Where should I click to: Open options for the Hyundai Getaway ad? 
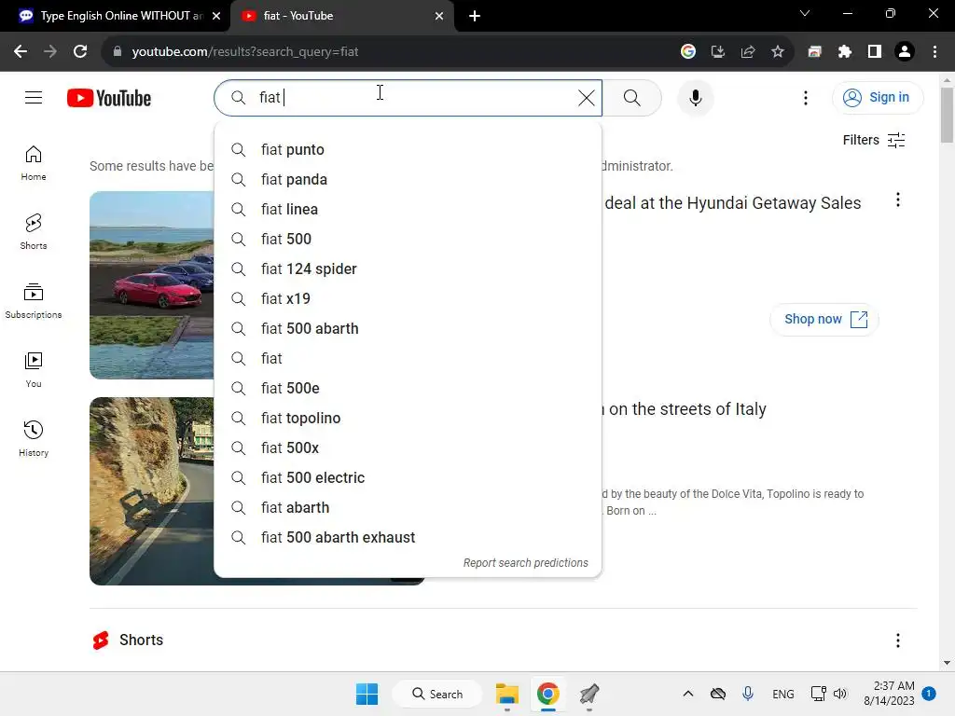897,200
